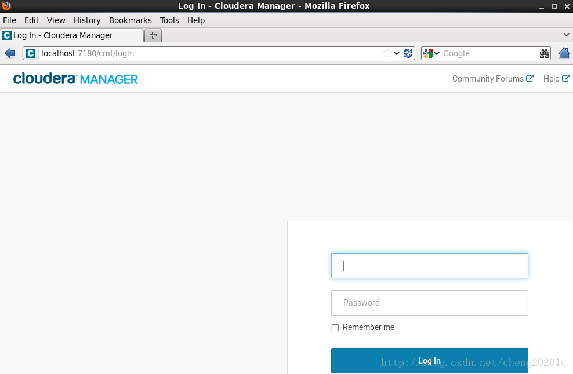The image size is (573, 374).
Task: Go to home page with house icon
Action: (564, 53)
